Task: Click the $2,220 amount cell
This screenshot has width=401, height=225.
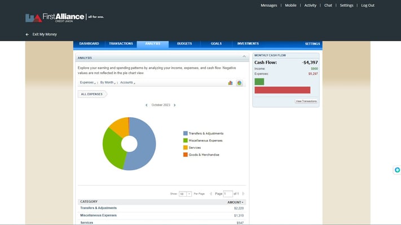Action: [239, 209]
